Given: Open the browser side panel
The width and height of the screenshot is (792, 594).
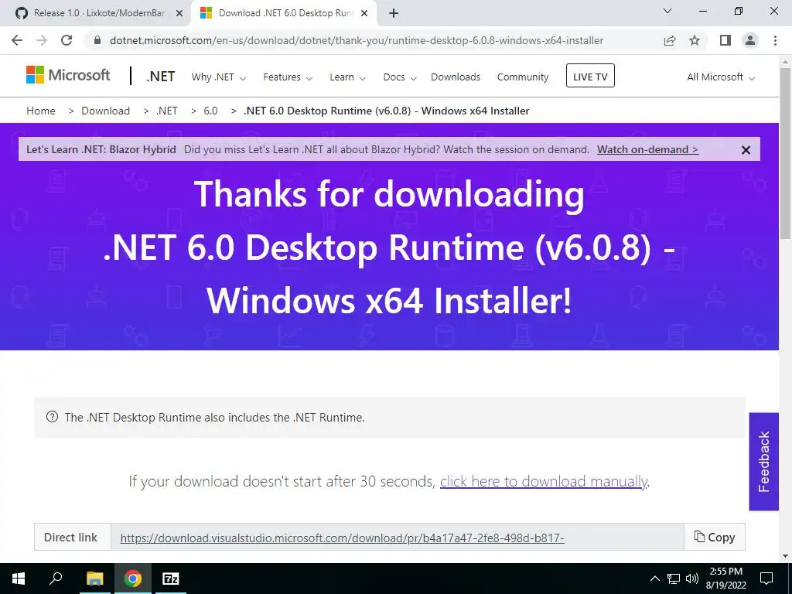Looking at the screenshot, I should click(725, 40).
